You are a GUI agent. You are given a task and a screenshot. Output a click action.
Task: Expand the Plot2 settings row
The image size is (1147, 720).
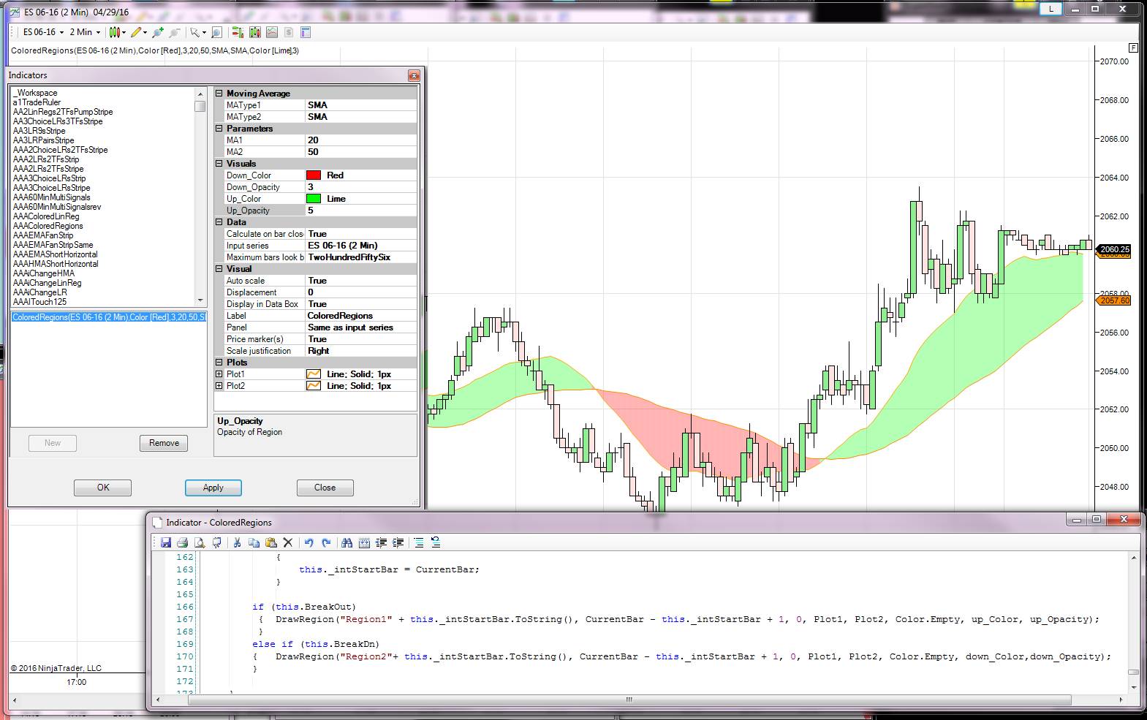(x=219, y=386)
